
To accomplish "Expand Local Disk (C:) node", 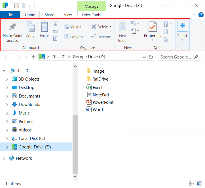I will click(x=7, y=139).
